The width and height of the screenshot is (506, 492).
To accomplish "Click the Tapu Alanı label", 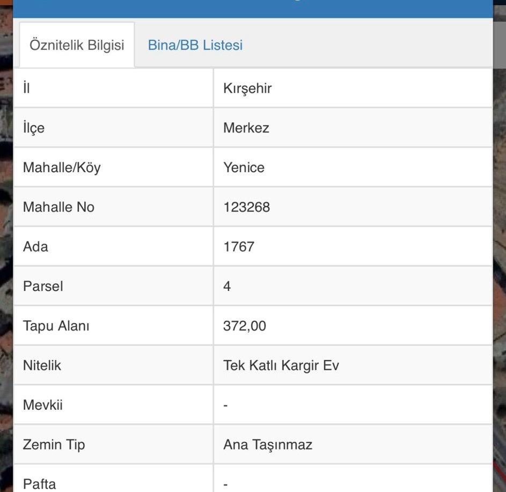I will click(56, 326).
